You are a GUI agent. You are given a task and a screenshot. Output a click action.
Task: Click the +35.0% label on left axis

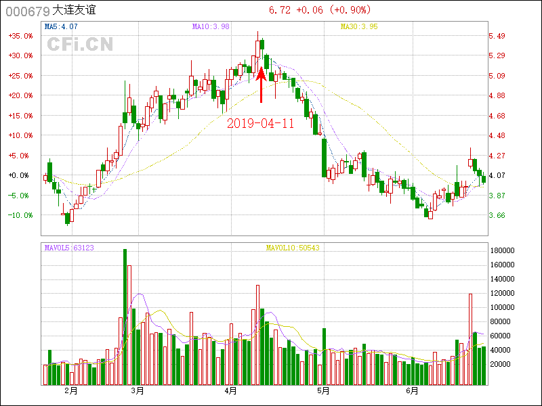20,36
